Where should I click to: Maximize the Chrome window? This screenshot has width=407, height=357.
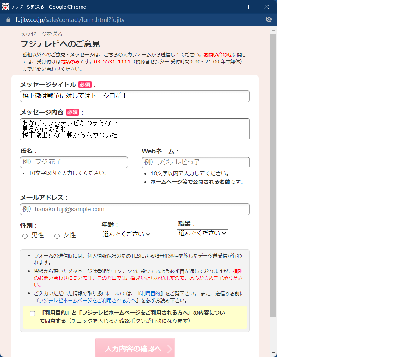pyautogui.click(x=246, y=7)
